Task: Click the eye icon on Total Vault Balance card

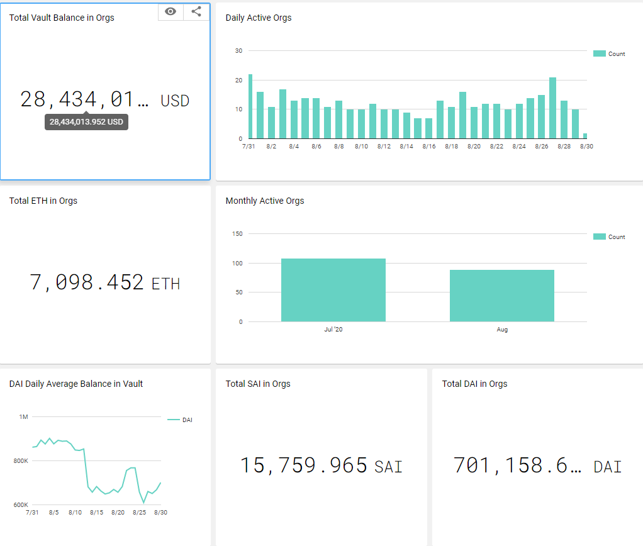Action: click(171, 11)
